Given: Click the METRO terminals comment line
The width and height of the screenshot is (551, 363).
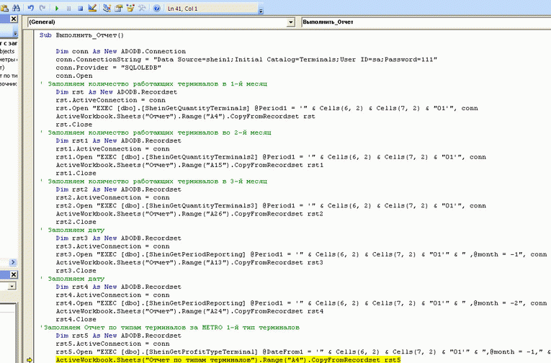Looking at the screenshot, I should coord(170,328).
